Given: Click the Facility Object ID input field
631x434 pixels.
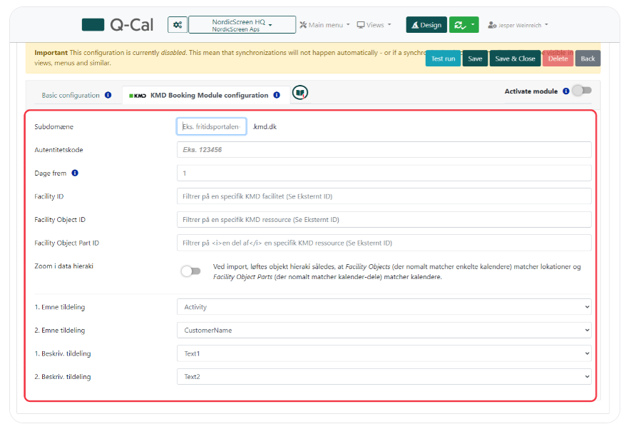Looking at the screenshot, I should tap(384, 220).
